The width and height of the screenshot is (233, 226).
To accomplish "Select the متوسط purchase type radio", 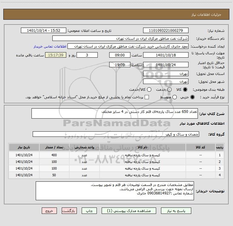I will (x=175, y=97).
